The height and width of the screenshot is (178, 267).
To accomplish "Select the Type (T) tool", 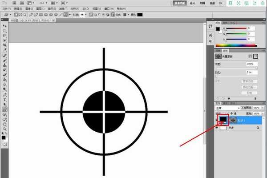I will tap(4, 99).
